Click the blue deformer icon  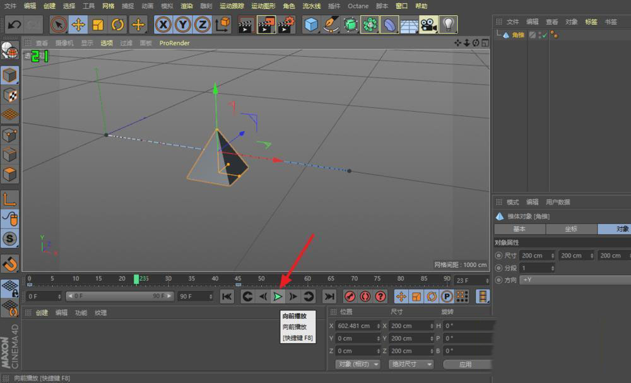click(389, 25)
